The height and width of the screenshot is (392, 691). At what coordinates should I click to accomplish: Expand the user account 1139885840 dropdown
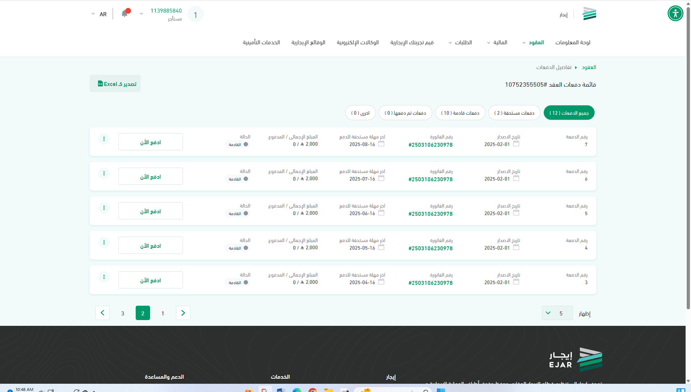141,14
